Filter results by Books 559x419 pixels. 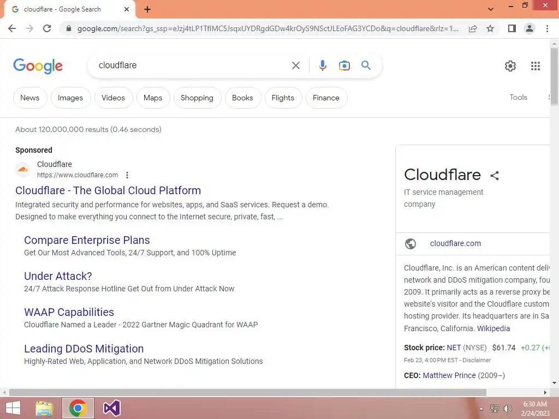pos(243,98)
